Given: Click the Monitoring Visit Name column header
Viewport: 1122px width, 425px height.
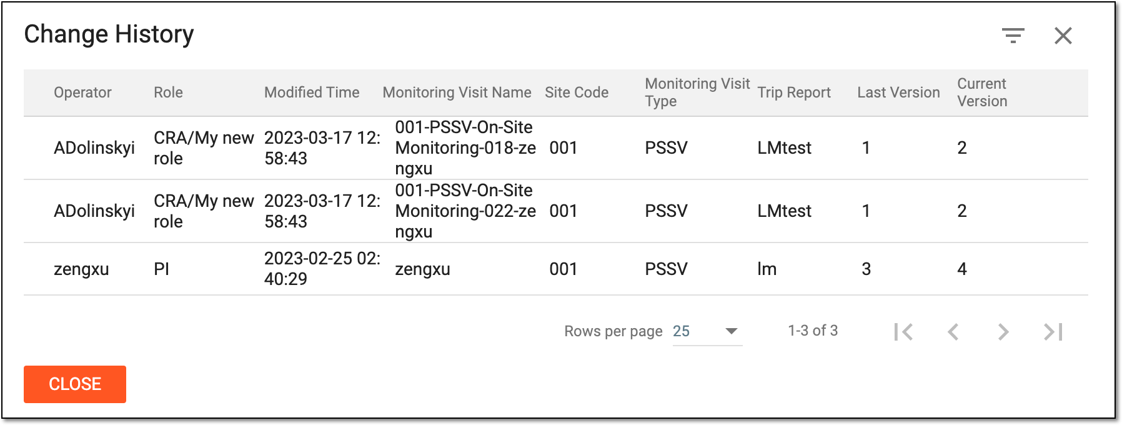Looking at the screenshot, I should [x=457, y=92].
